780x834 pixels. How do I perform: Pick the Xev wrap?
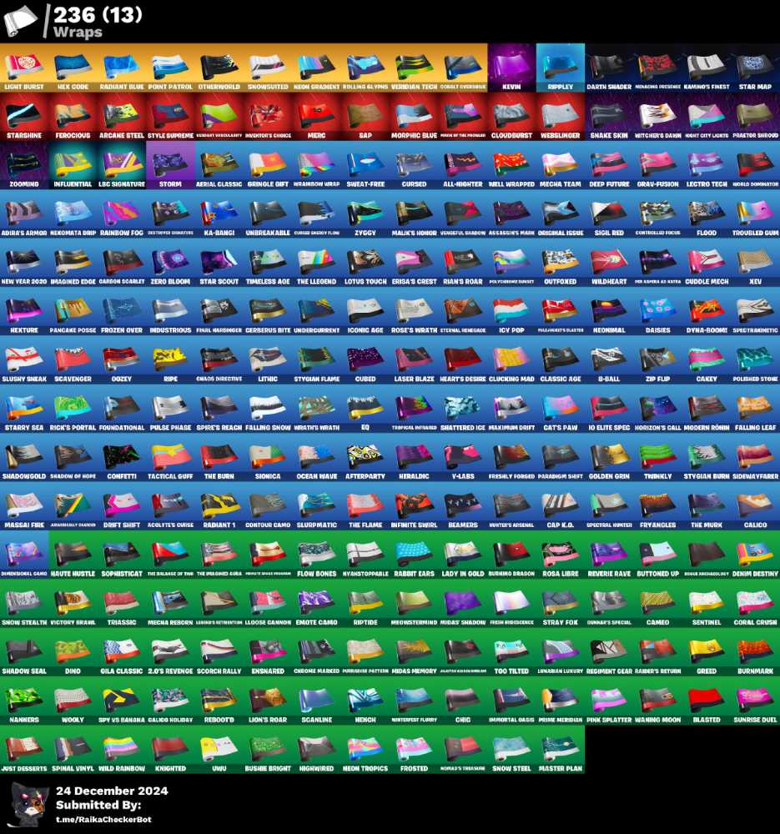(756, 263)
